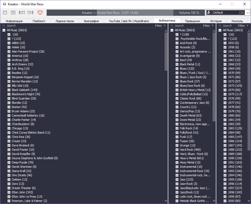
Task: Expand the 1994 (246) year node
Action: 225,175
